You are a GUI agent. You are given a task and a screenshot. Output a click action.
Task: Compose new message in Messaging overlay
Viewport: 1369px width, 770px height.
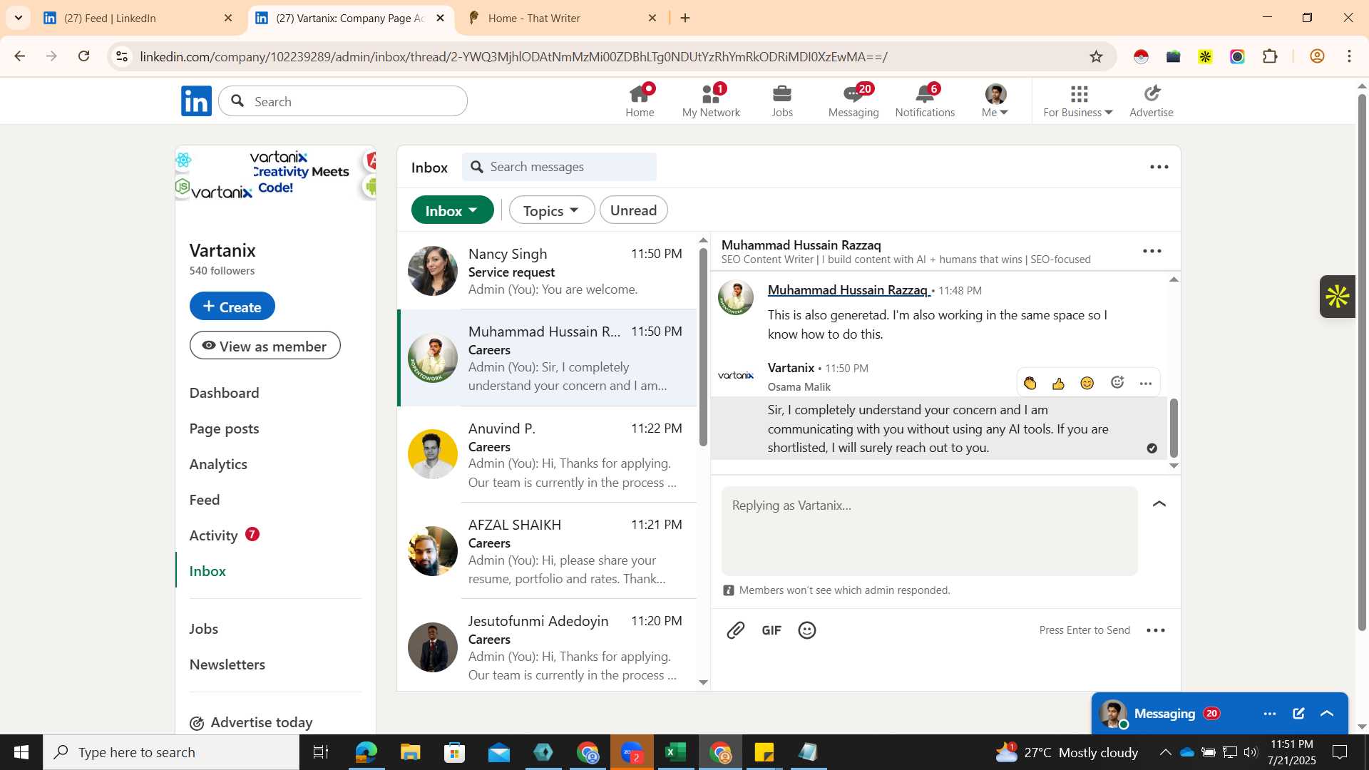1298,714
